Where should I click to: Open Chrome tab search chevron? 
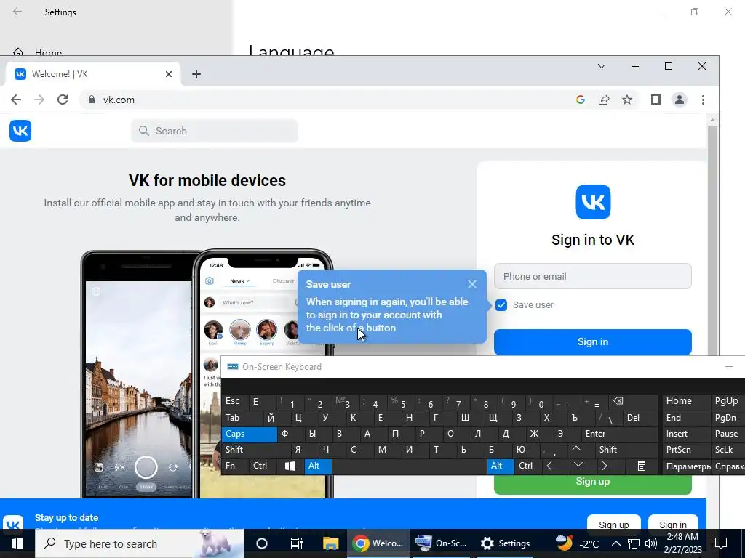[x=602, y=66]
